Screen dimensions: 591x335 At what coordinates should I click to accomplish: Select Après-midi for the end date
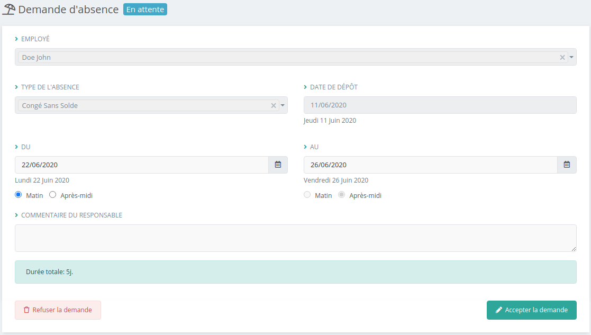click(x=341, y=195)
